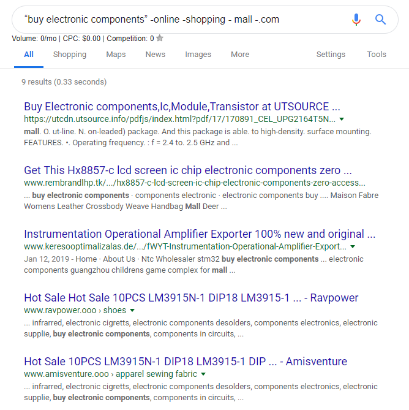
Task: Click the 'Jan 12, 2019' date text
Action: [47, 259]
